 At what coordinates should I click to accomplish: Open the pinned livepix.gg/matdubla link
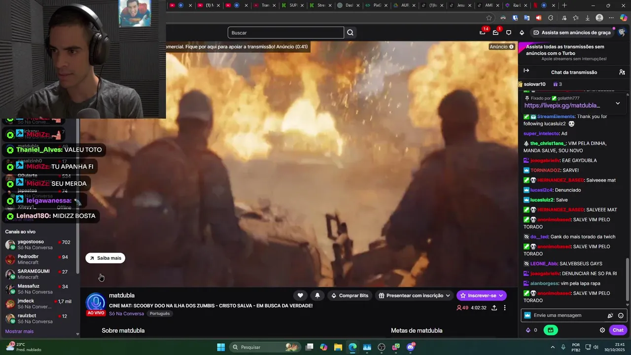point(562,106)
